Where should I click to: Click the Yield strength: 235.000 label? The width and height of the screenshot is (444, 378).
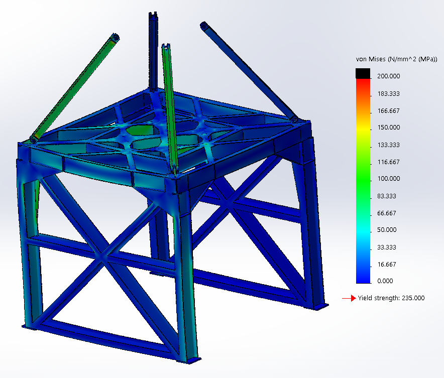tap(391, 298)
